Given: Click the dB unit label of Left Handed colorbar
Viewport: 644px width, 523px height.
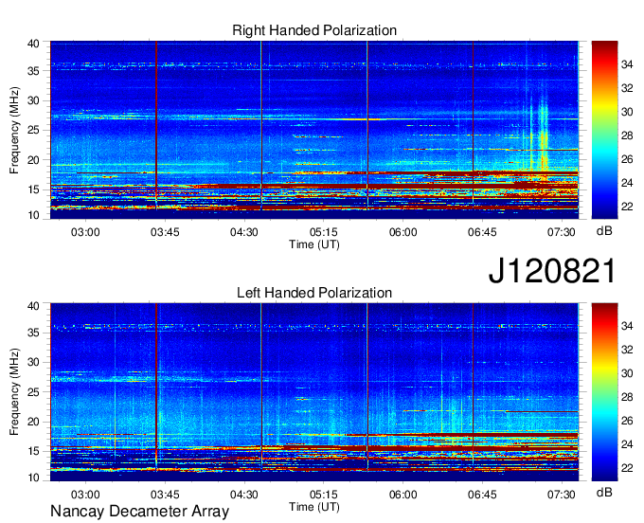Looking at the screenshot, I should pyautogui.click(x=604, y=492).
